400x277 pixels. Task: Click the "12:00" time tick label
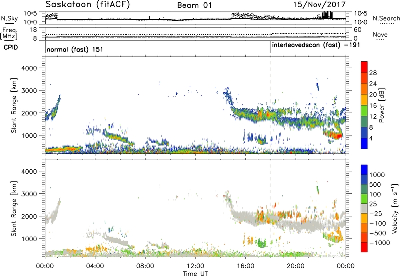tap(195, 266)
